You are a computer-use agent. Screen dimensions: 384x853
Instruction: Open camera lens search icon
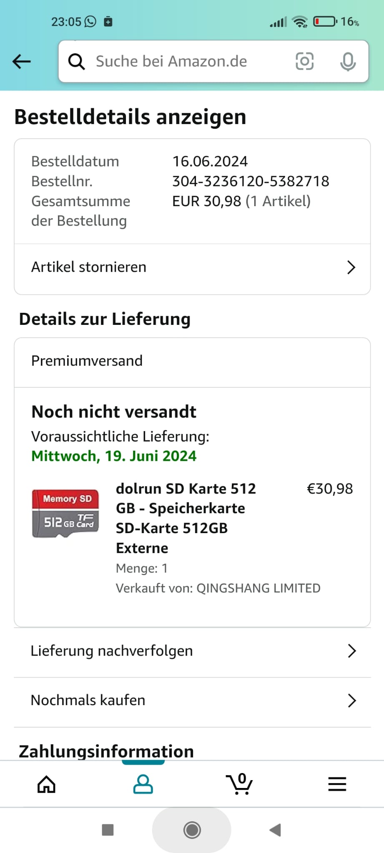pos(304,62)
